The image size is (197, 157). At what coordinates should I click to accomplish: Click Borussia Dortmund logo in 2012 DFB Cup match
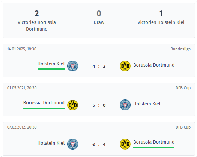(125, 144)
